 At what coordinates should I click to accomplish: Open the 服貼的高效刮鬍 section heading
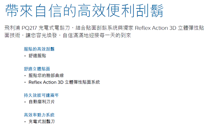39,49
